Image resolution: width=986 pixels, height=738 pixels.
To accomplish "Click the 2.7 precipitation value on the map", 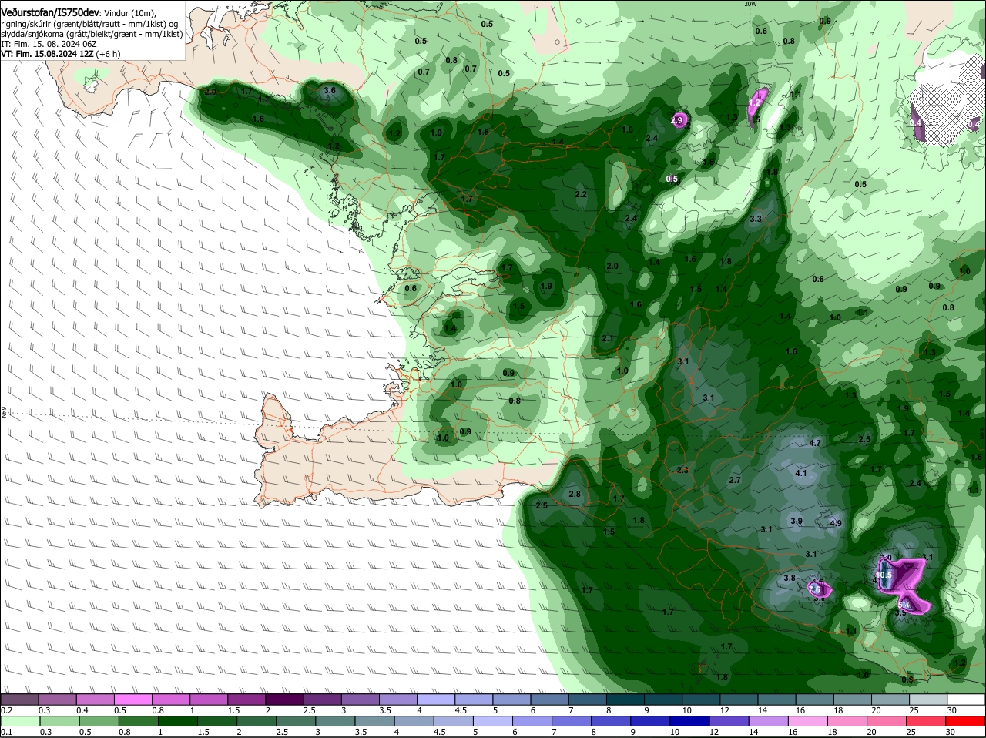I will click(x=734, y=480).
